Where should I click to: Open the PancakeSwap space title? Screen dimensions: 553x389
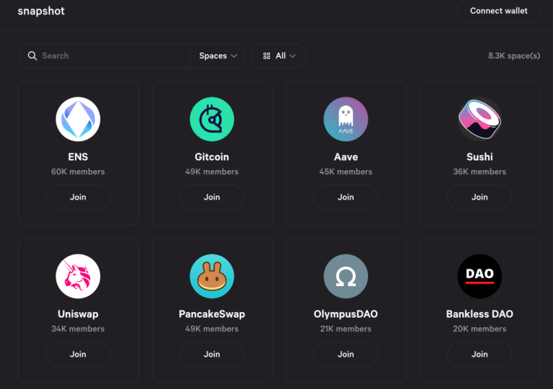coord(212,314)
